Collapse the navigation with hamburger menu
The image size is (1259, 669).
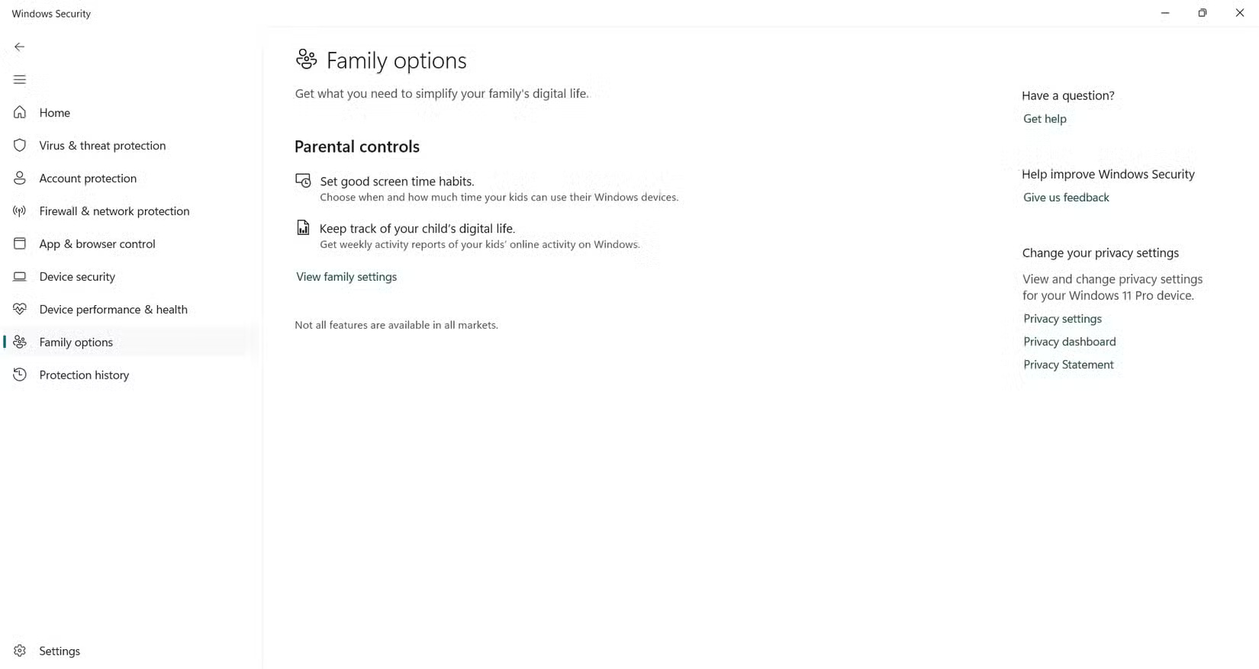(x=19, y=79)
